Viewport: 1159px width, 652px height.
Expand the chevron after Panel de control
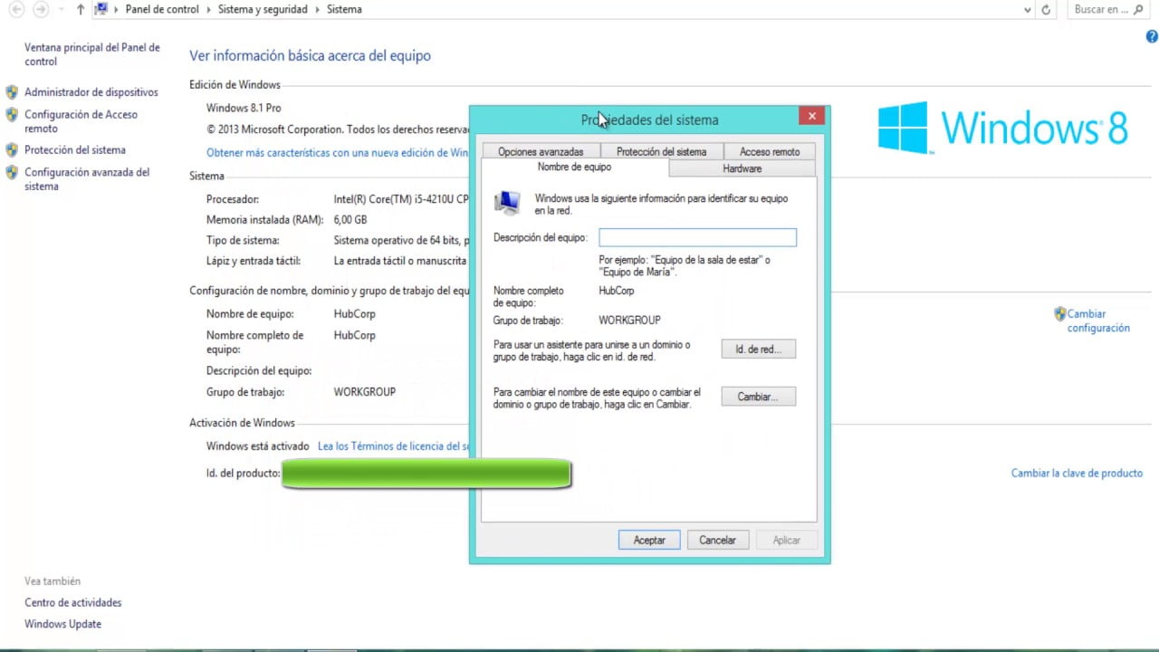point(208,9)
